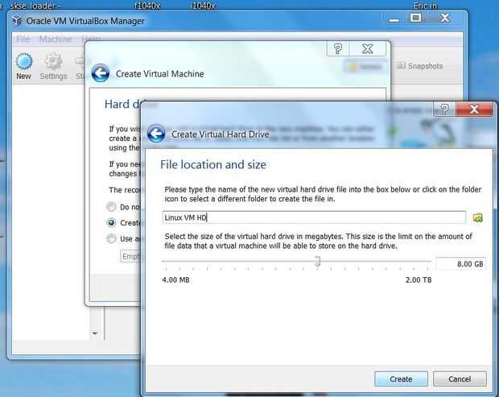Click the hard drive size slider handle
Screen dimensions: 499x397
[317, 262]
